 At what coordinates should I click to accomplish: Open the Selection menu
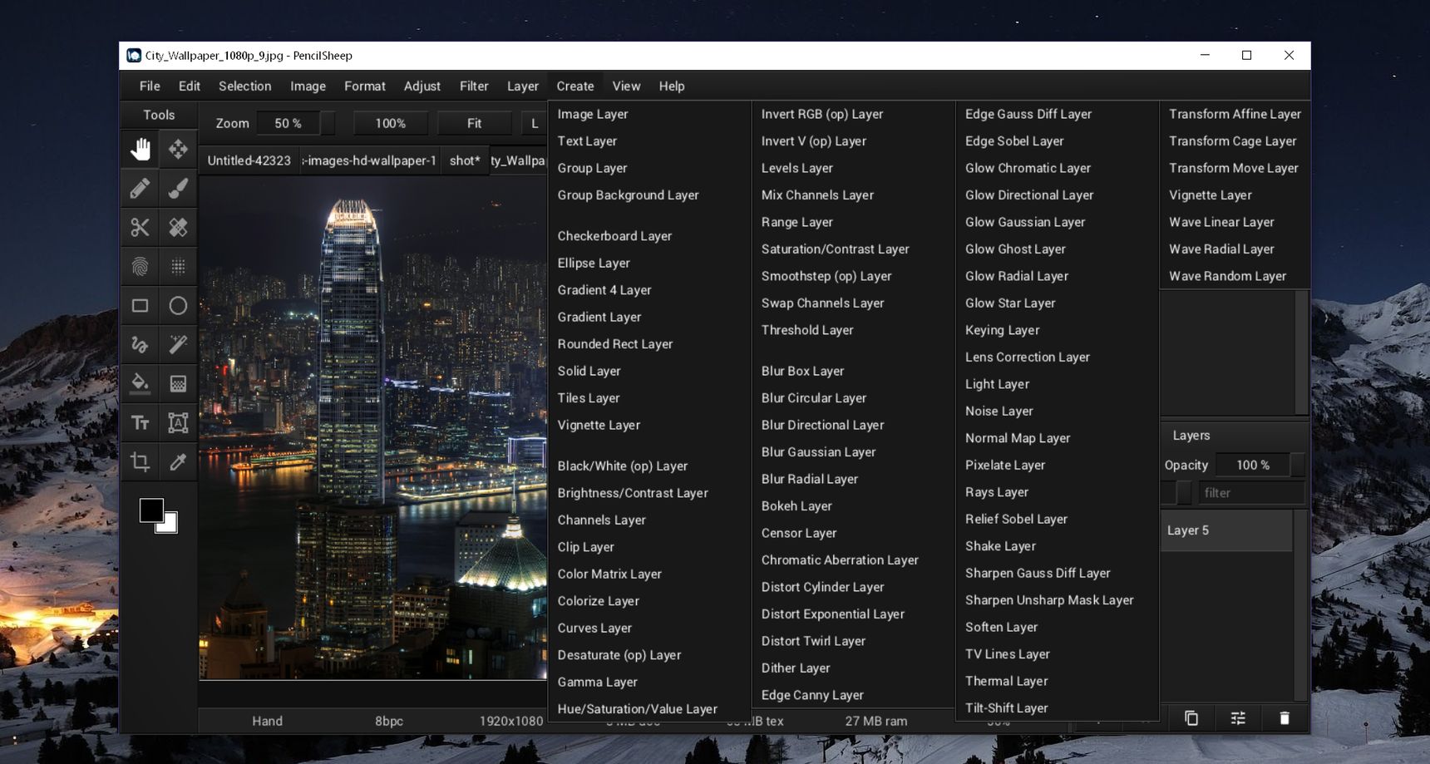point(244,86)
